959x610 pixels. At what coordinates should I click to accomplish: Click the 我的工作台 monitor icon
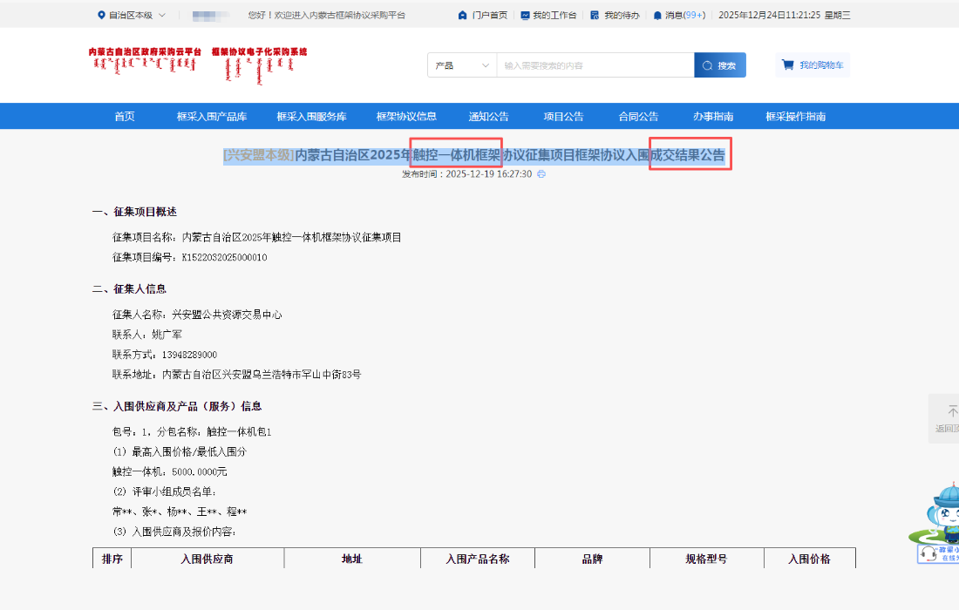click(x=525, y=16)
